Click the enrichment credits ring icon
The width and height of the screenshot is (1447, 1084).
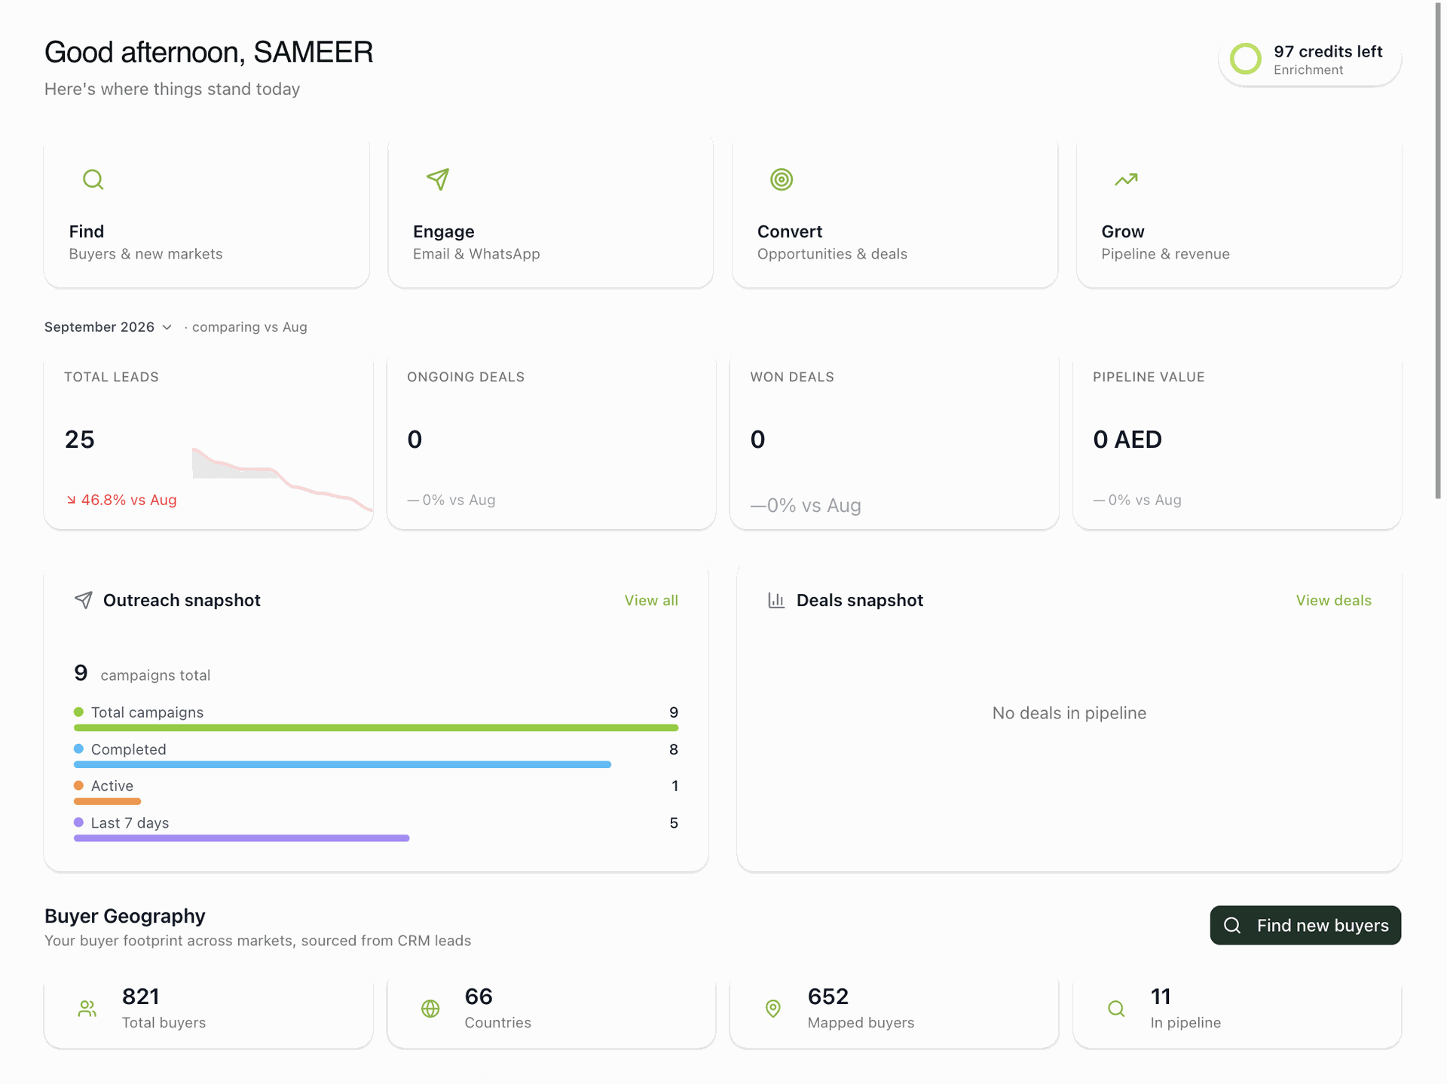1246,59
